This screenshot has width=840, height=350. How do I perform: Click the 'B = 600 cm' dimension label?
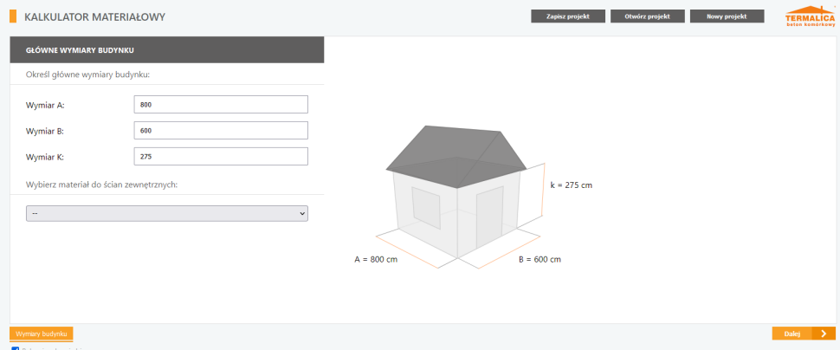540,259
